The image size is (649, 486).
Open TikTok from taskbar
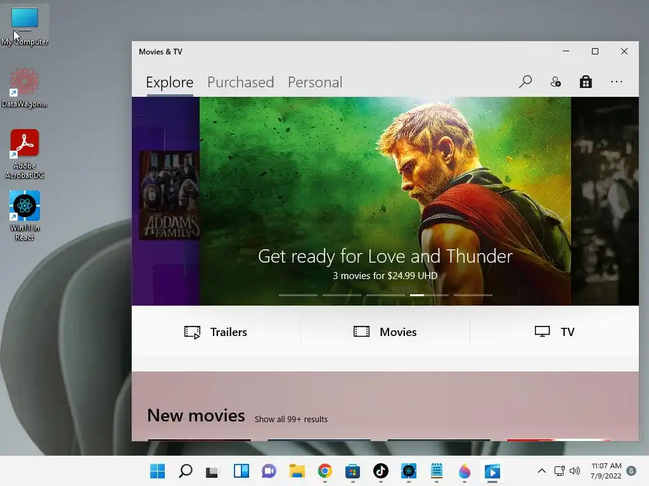pos(381,471)
